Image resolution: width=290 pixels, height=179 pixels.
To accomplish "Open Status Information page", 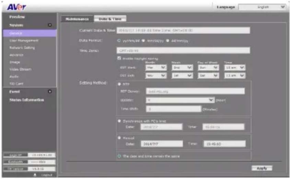I will 27,100.
